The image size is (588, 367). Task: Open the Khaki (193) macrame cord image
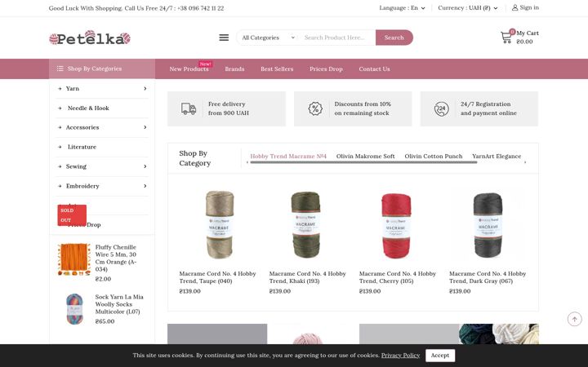click(306, 225)
